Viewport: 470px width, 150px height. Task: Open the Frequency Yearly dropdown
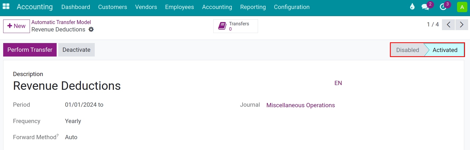pyautogui.click(x=73, y=121)
